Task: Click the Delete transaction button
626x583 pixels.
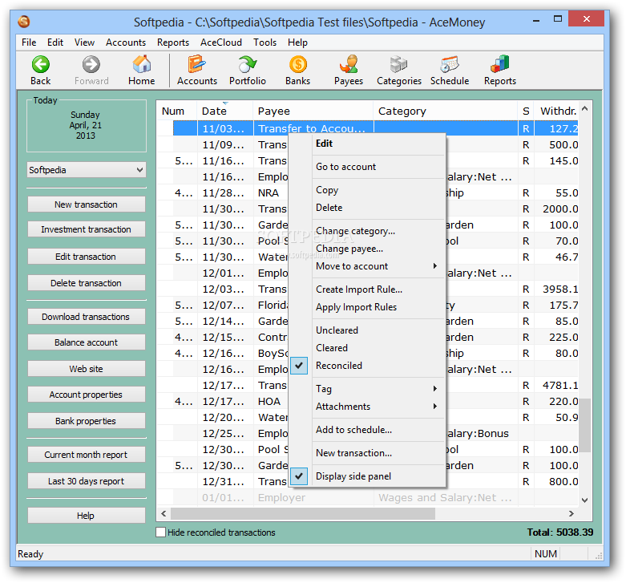Action: tap(87, 283)
